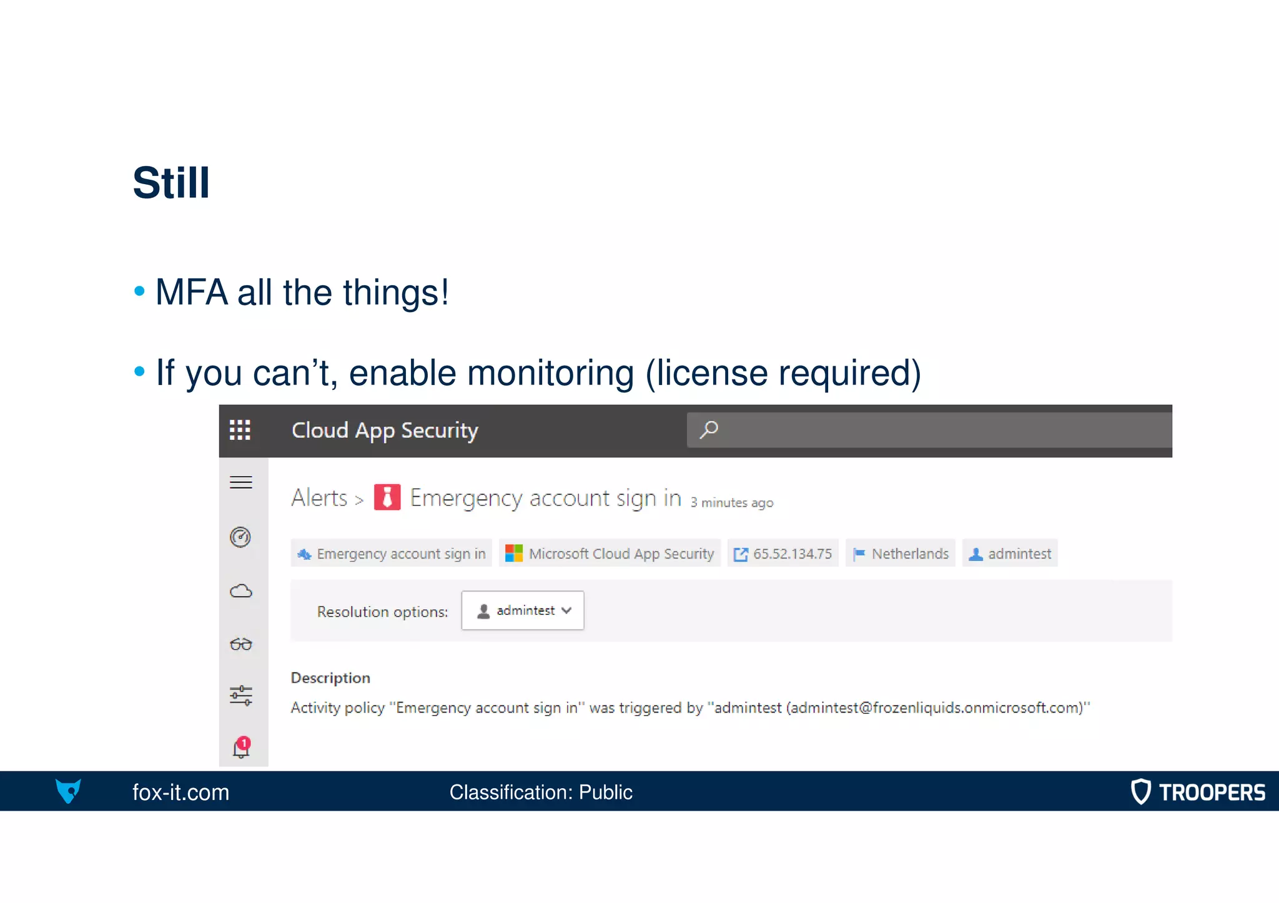Toggle the hamburger navigation menu
The width and height of the screenshot is (1279, 903).
coord(241,482)
